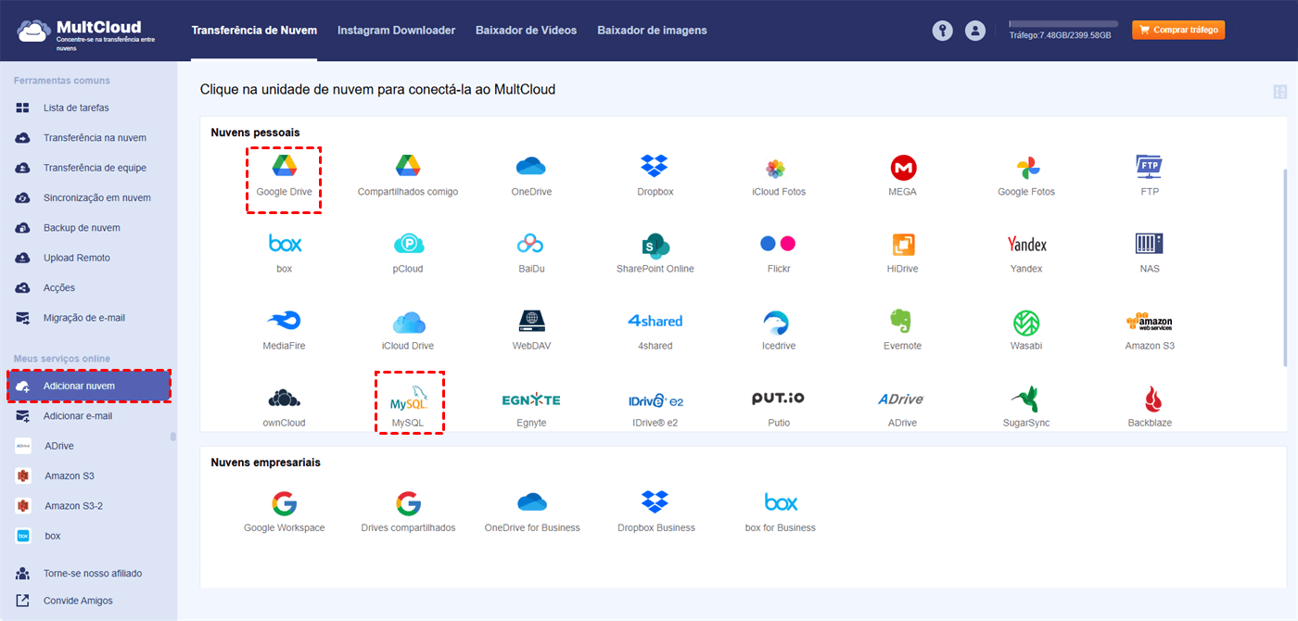Connect the BaiDu cloud
Image resolution: width=1298 pixels, height=621 pixels.
[x=530, y=244]
